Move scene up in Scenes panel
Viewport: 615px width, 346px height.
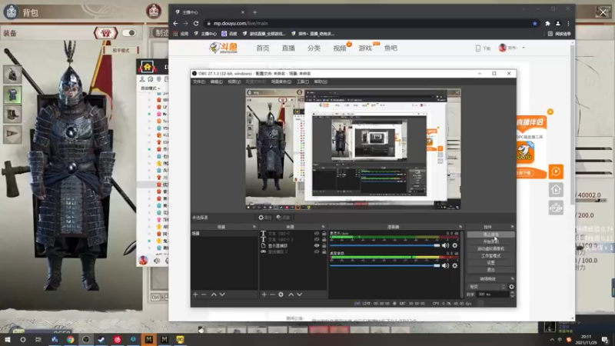pos(214,294)
